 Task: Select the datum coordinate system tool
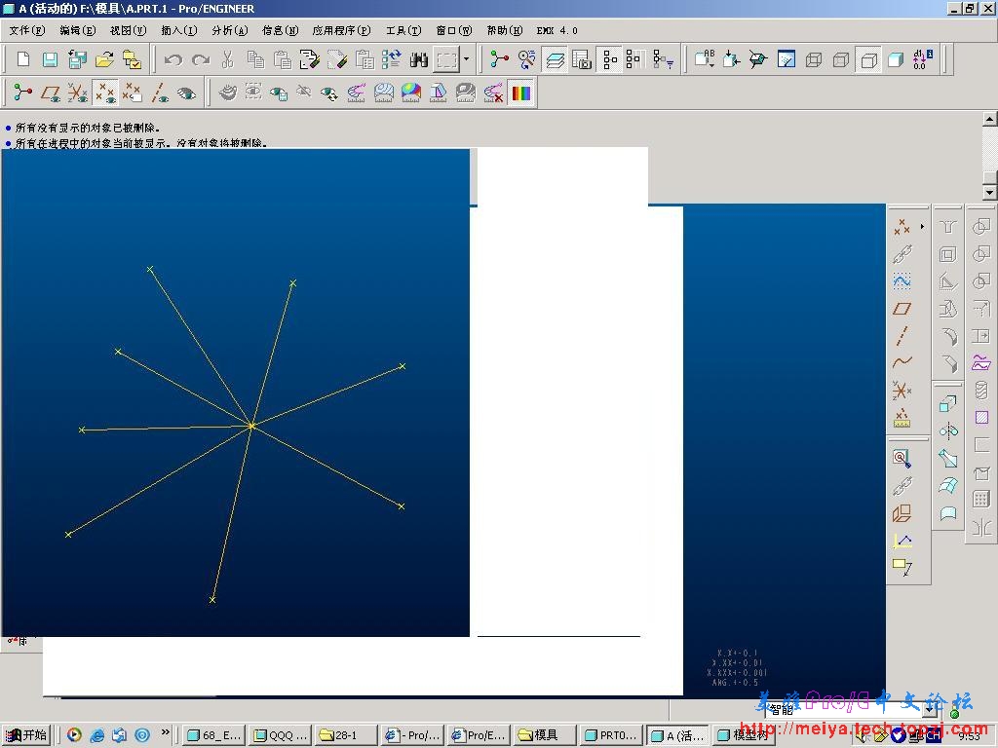pyautogui.click(x=902, y=390)
